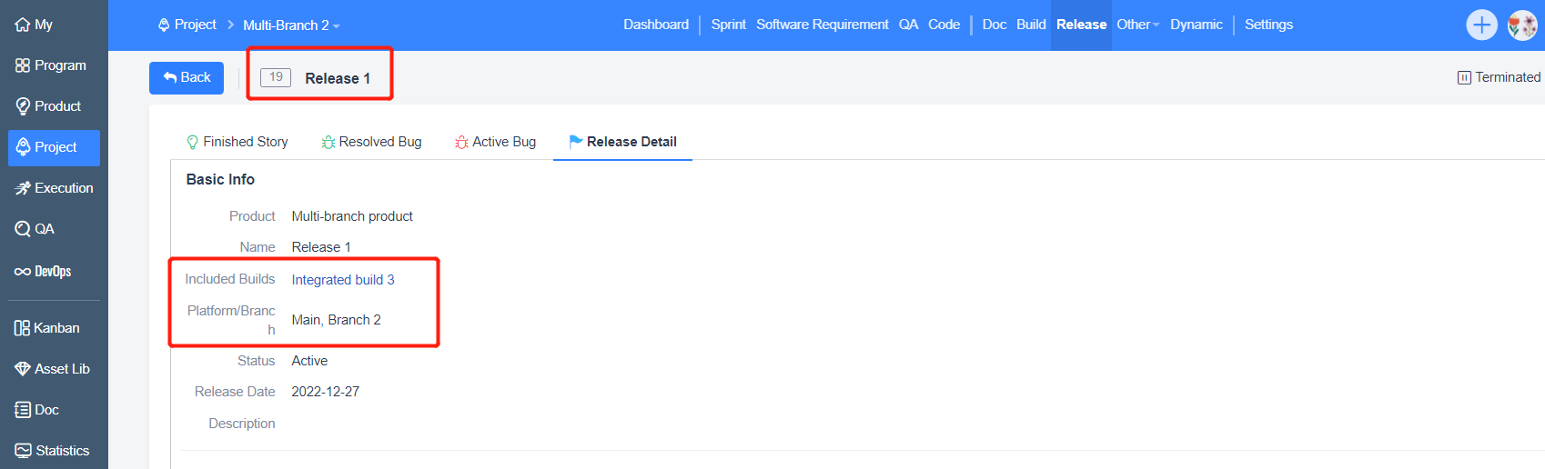This screenshot has height=469, width=1545.
Task: Open the Dashboard top navigation item
Action: (656, 25)
